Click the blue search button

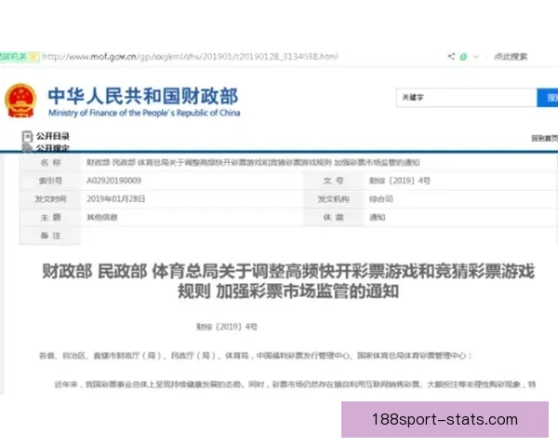[x=548, y=97]
